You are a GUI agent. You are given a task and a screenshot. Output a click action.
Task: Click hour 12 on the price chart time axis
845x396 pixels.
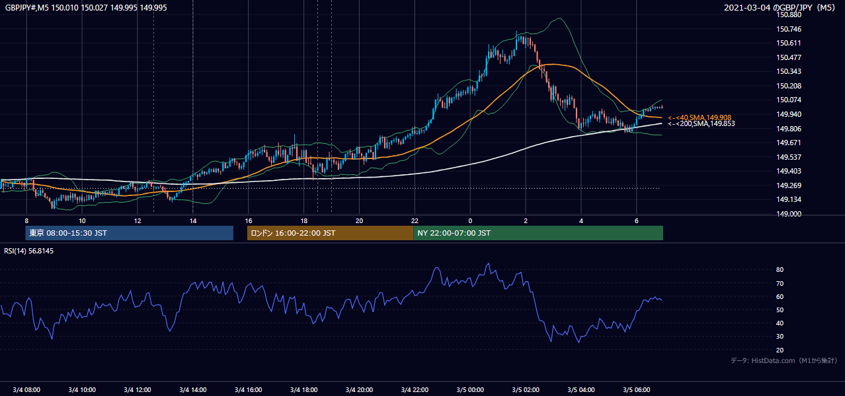[138, 220]
